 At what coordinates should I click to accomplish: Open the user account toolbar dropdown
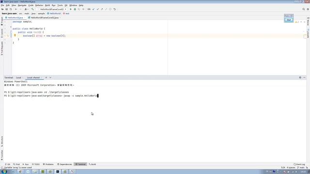tap(26, 9)
